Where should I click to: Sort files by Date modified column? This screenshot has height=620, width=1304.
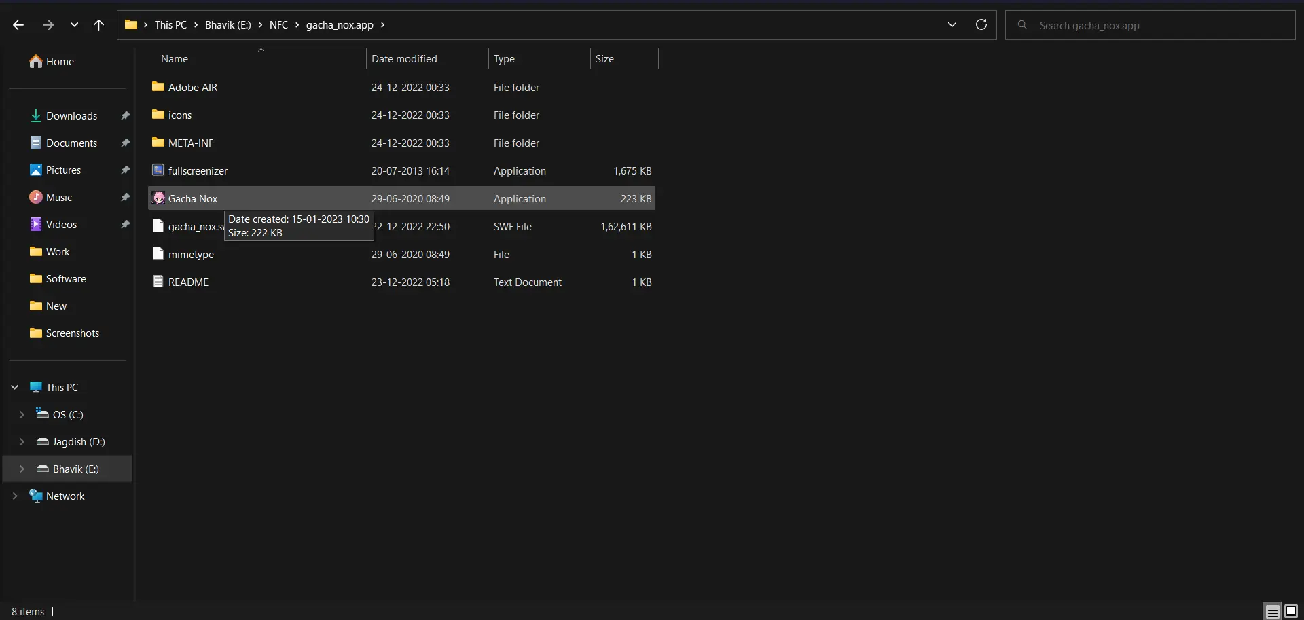pyautogui.click(x=404, y=59)
